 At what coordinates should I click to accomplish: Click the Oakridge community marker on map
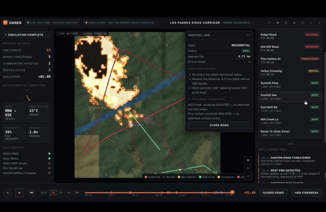131,125
